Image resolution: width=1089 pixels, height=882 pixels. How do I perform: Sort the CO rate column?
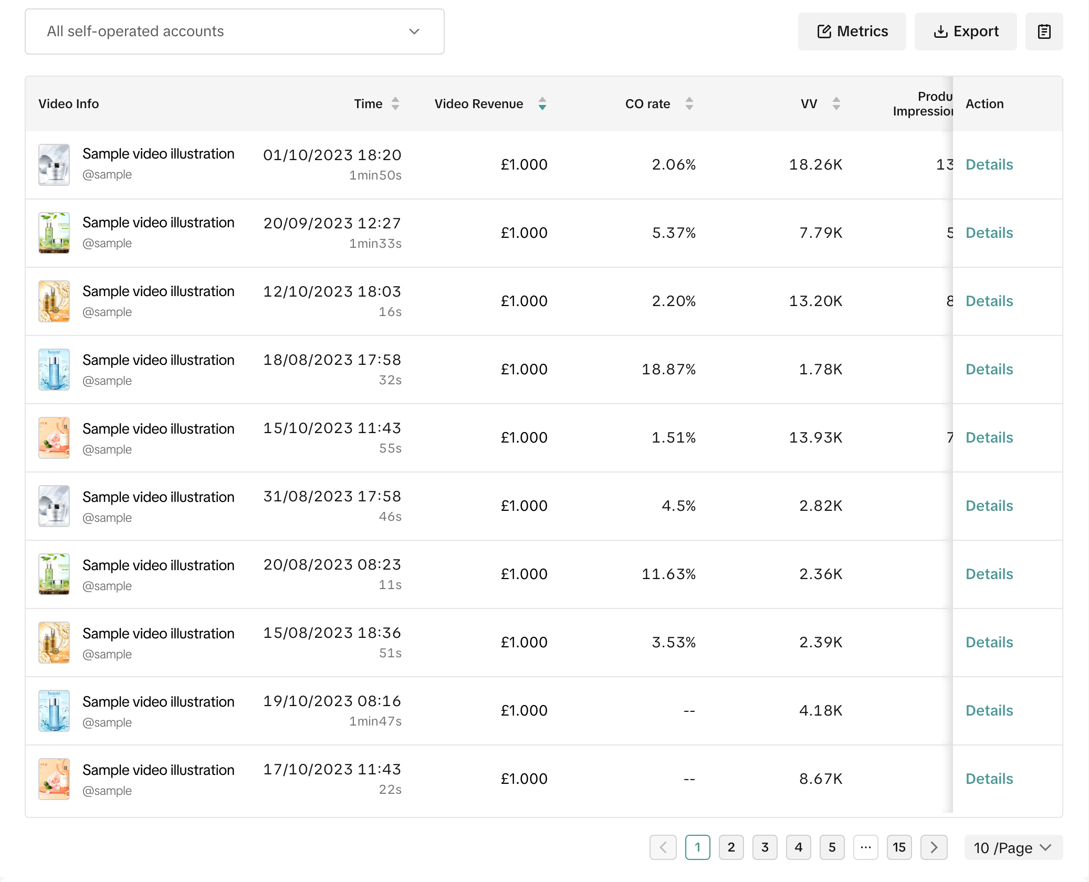point(689,103)
